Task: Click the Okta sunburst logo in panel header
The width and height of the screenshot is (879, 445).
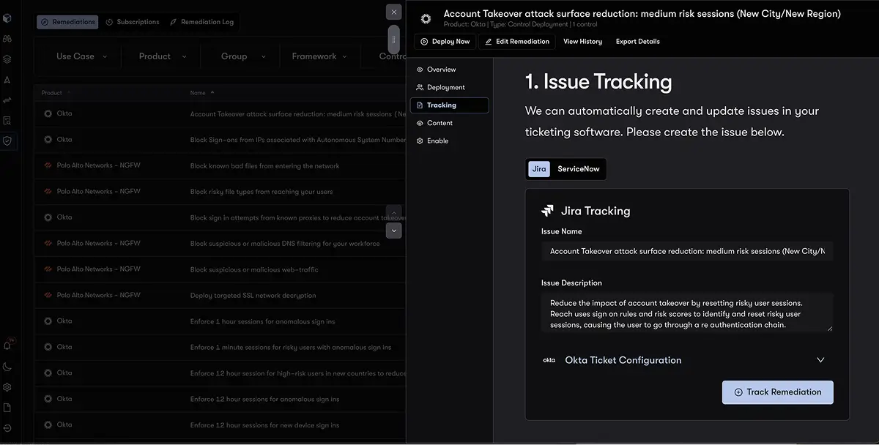Action: pyautogui.click(x=426, y=18)
